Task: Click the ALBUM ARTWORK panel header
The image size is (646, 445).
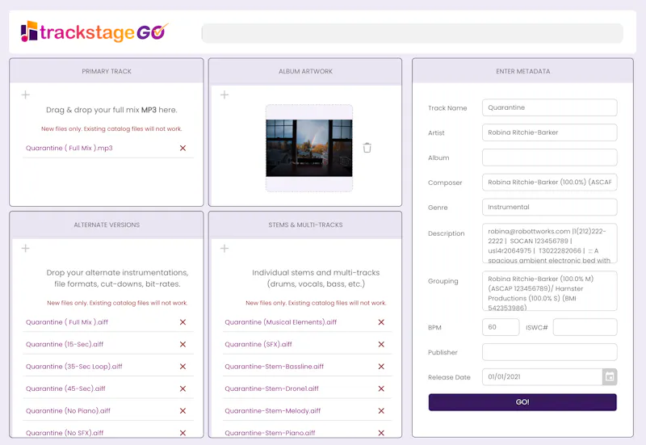Action: click(305, 71)
